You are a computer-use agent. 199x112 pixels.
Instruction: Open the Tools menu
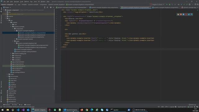pos(35,2)
